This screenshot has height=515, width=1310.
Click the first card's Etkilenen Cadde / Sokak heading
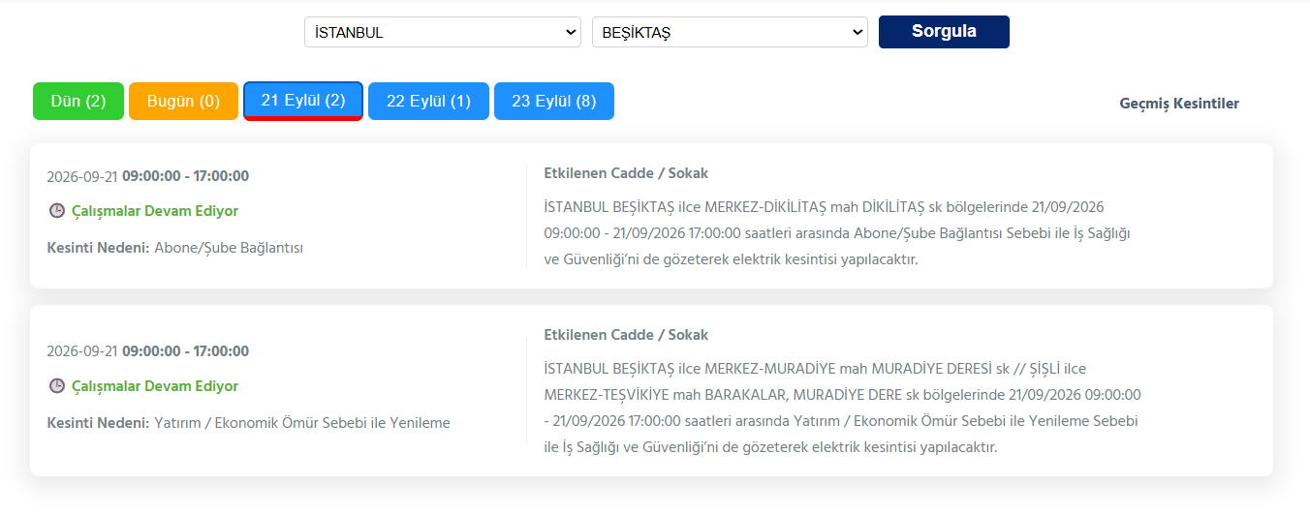tap(626, 173)
